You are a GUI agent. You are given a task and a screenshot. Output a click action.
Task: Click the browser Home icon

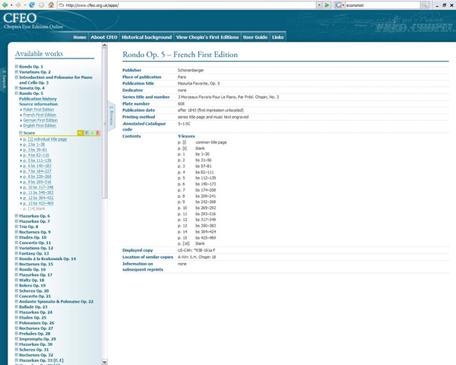click(x=50, y=5)
